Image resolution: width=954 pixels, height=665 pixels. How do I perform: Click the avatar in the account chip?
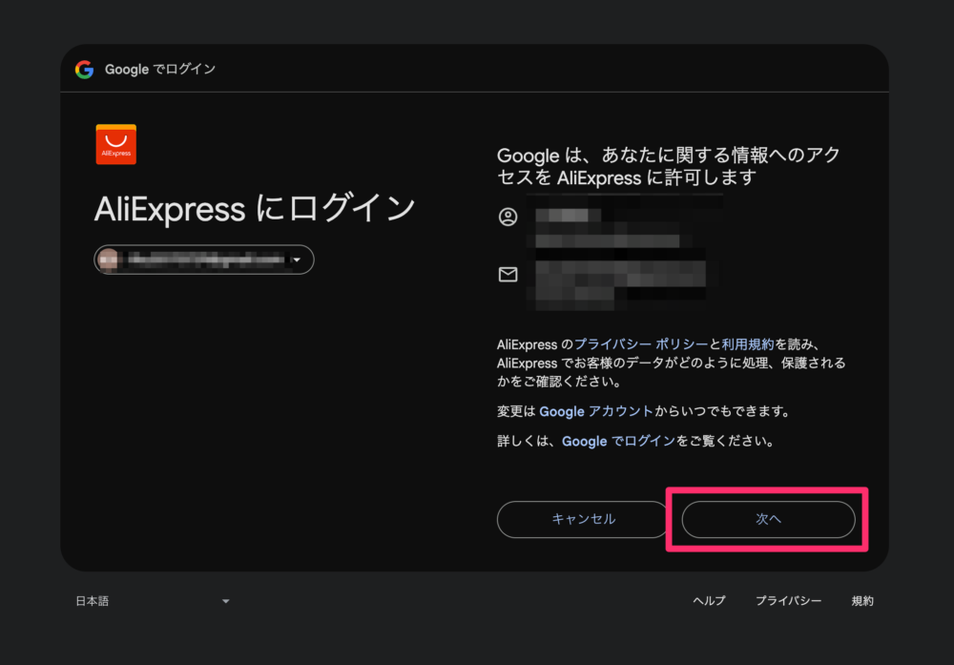tap(109, 260)
